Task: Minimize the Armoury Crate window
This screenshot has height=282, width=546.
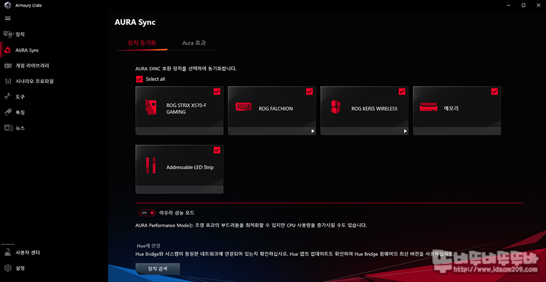Action: point(507,5)
